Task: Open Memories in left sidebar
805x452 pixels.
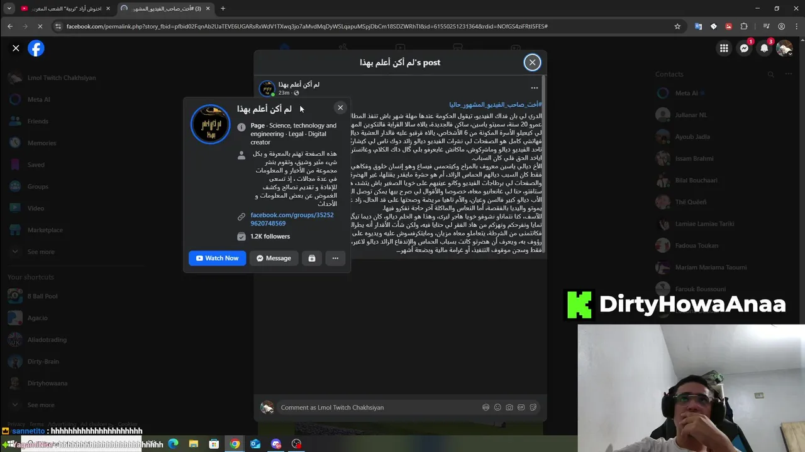Action: tap(42, 143)
